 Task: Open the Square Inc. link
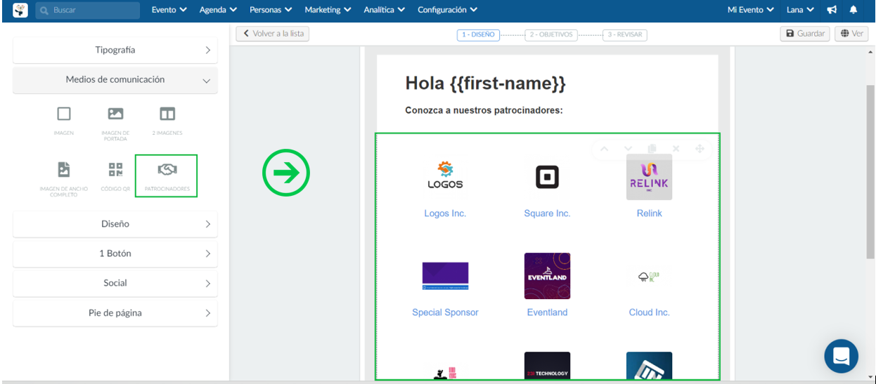click(547, 213)
